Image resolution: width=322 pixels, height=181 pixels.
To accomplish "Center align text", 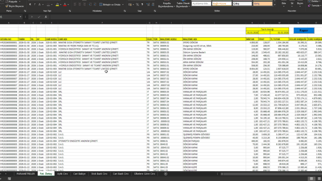I will pyautogui.click(x=80, y=4).
